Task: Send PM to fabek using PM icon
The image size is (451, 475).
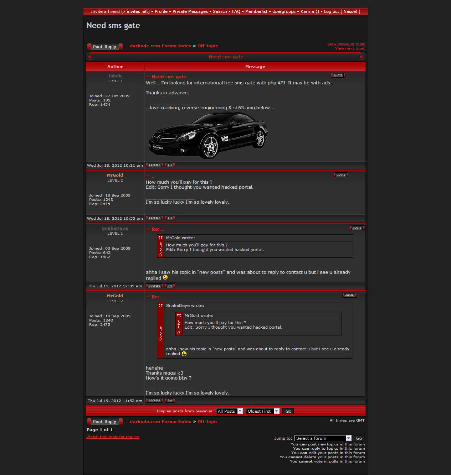Action: click(170, 165)
